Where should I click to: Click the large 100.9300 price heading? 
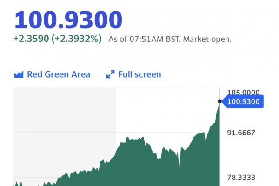(x=68, y=20)
